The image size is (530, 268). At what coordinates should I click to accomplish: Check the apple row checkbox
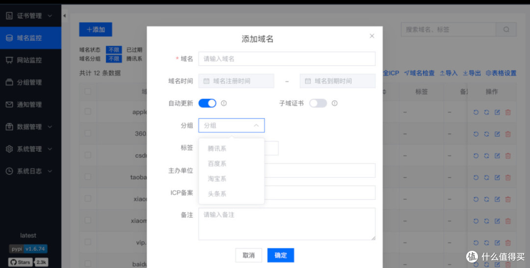coord(88,111)
